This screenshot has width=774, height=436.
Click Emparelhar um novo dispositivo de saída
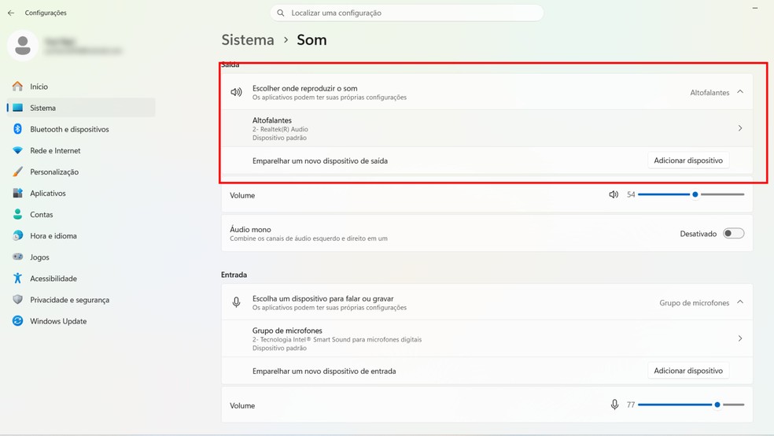pos(320,161)
